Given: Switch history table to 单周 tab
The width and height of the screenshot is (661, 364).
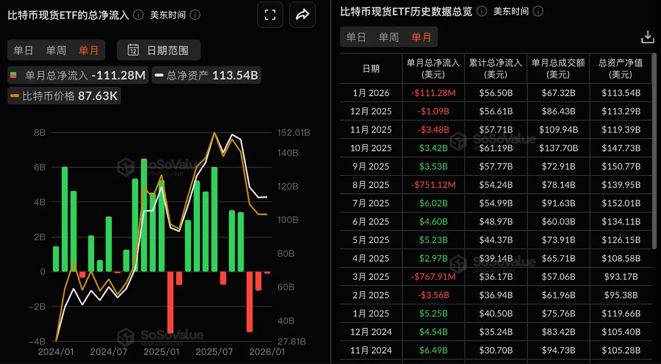Looking at the screenshot, I should tap(389, 37).
